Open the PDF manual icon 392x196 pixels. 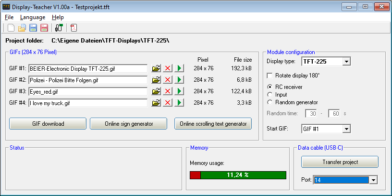pos(73,28)
